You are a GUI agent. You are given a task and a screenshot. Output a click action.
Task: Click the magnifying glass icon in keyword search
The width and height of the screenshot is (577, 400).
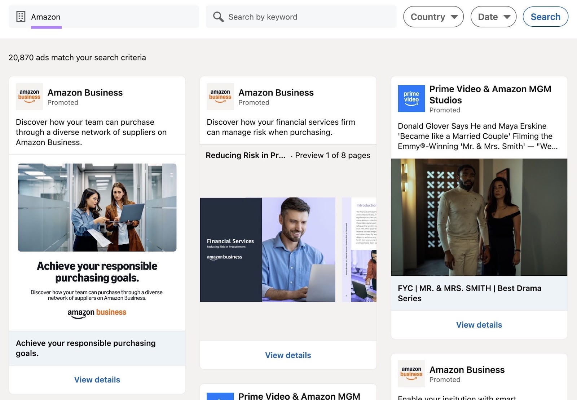[218, 17]
